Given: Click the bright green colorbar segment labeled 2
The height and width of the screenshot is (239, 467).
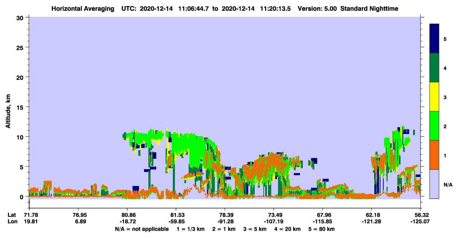Looking at the screenshot, I should tap(434, 126).
